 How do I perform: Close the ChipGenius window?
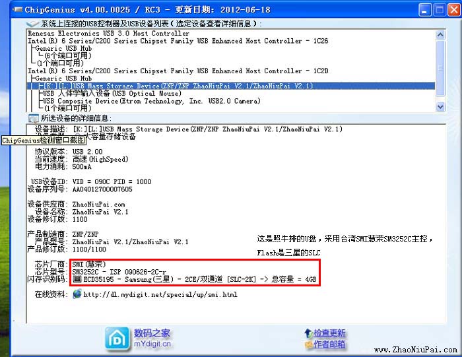click(454, 10)
